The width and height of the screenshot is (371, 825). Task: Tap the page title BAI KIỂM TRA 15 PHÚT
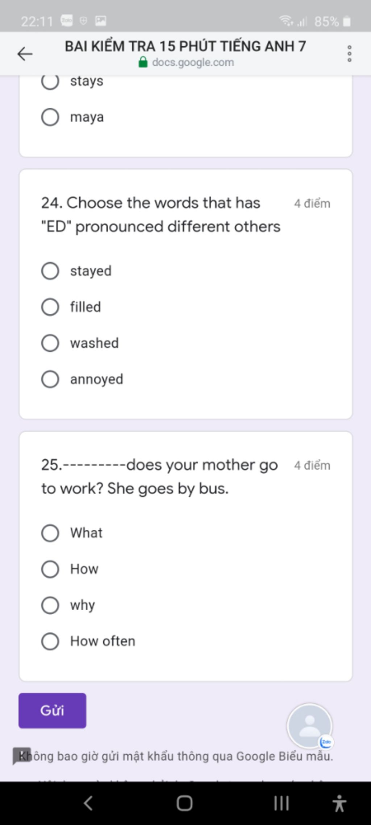click(185, 46)
